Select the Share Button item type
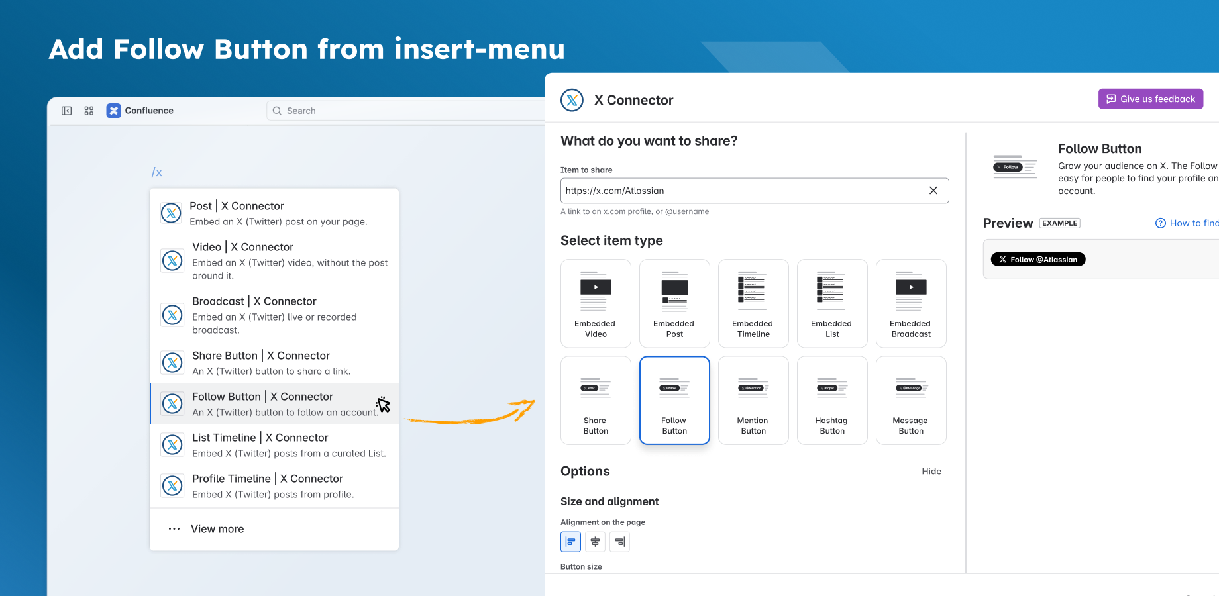Screen dimensions: 1219x596 point(596,400)
